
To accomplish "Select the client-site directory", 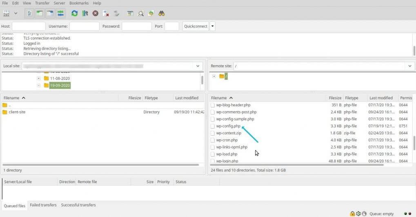I will (17, 112).
